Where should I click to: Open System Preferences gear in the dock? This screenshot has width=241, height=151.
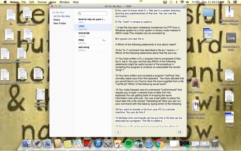[x=108, y=143]
